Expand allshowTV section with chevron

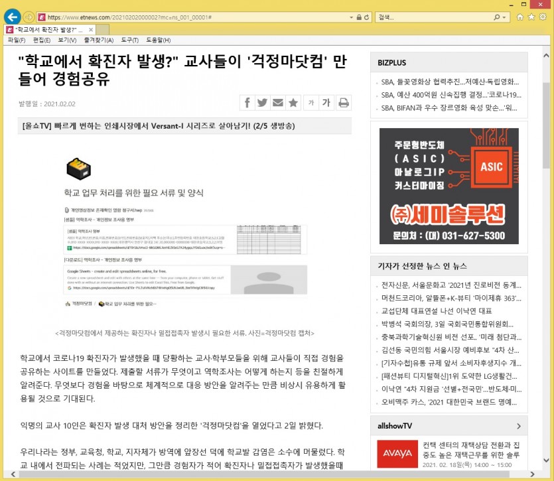(x=518, y=425)
